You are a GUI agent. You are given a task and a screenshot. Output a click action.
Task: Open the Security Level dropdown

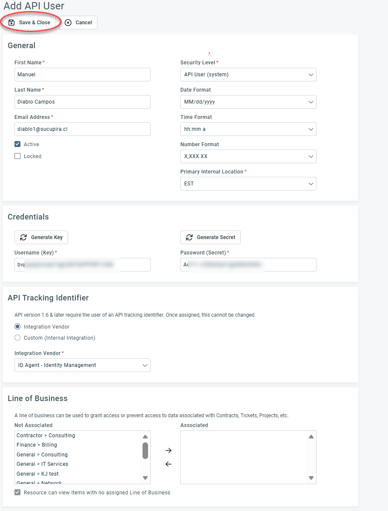point(248,75)
